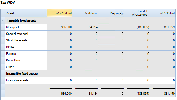Select the Know How asset label
The image size is (177, 100).
click(13, 60)
